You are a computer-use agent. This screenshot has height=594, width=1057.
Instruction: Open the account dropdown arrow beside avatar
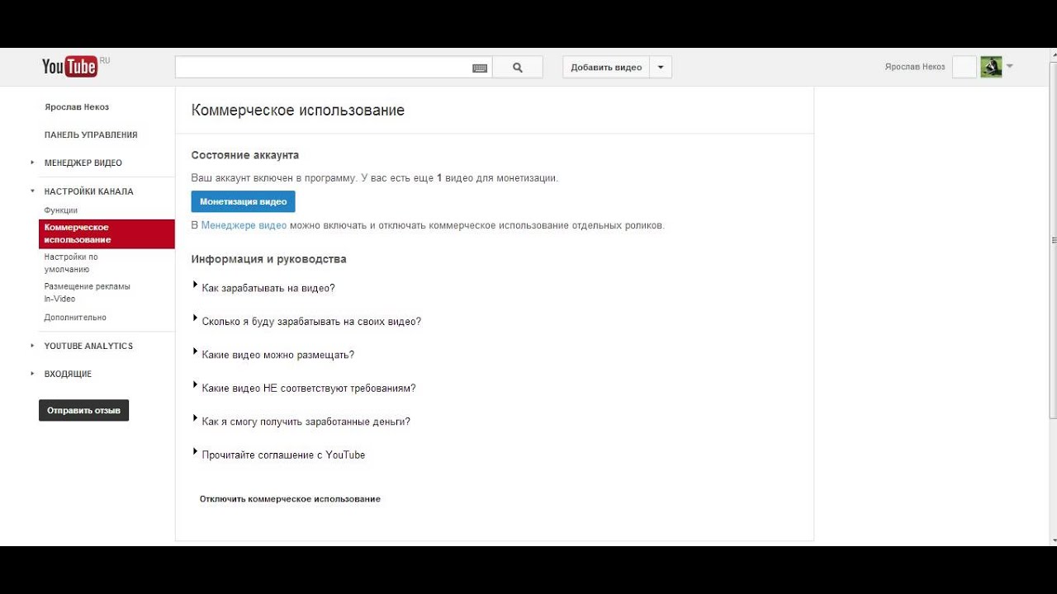coord(1009,66)
